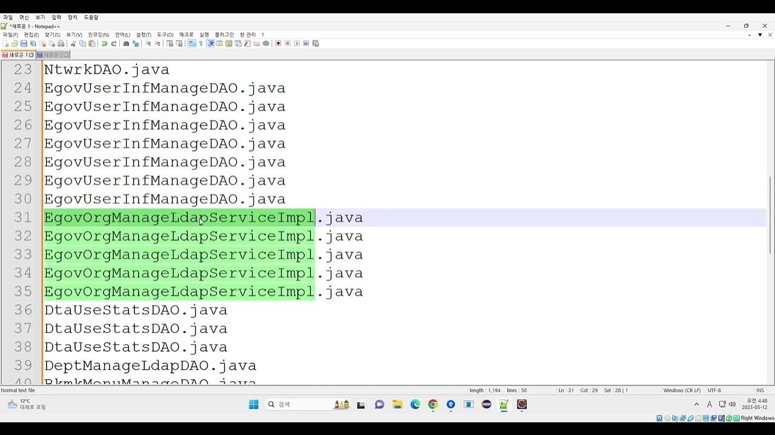Open File Explorer from the taskbar
This screenshot has width=775, height=435.
tap(397, 404)
